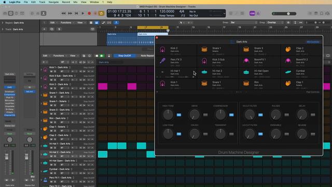Select the Snare 3 pad icon

pyautogui.click(x=246, y=49)
